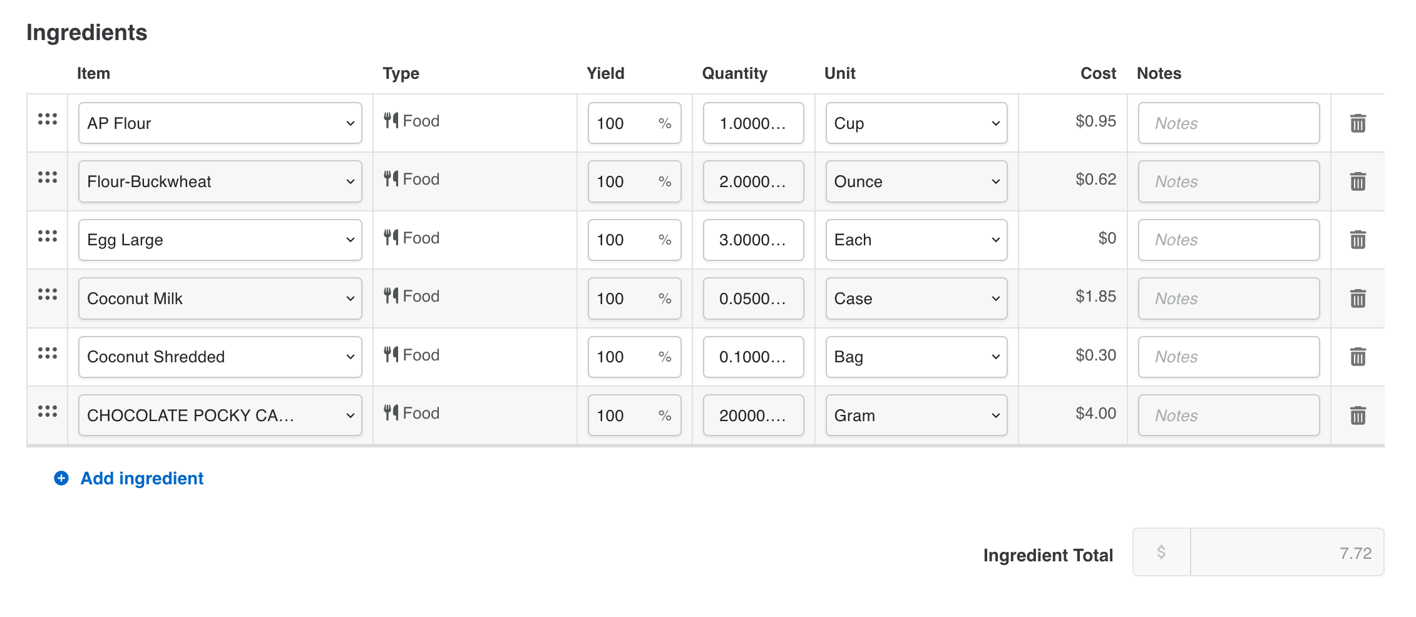Delete the Chocolate Pocky ingredient row
1416x617 pixels.
[x=1357, y=416]
